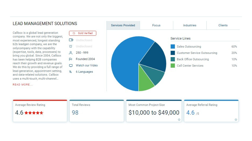Open the Services Provided tab
The image size is (252, 141).
pyautogui.click(x=123, y=25)
